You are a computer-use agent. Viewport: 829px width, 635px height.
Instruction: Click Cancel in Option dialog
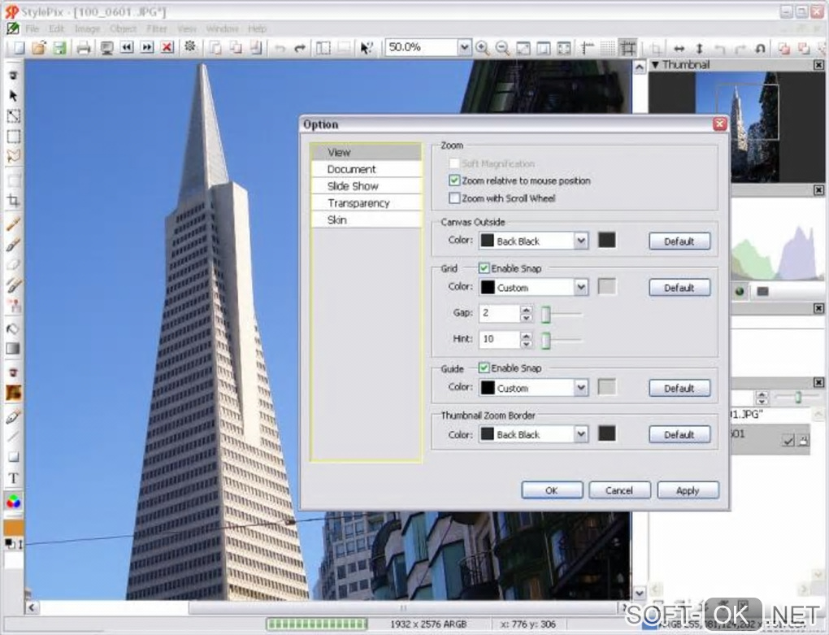tap(619, 490)
